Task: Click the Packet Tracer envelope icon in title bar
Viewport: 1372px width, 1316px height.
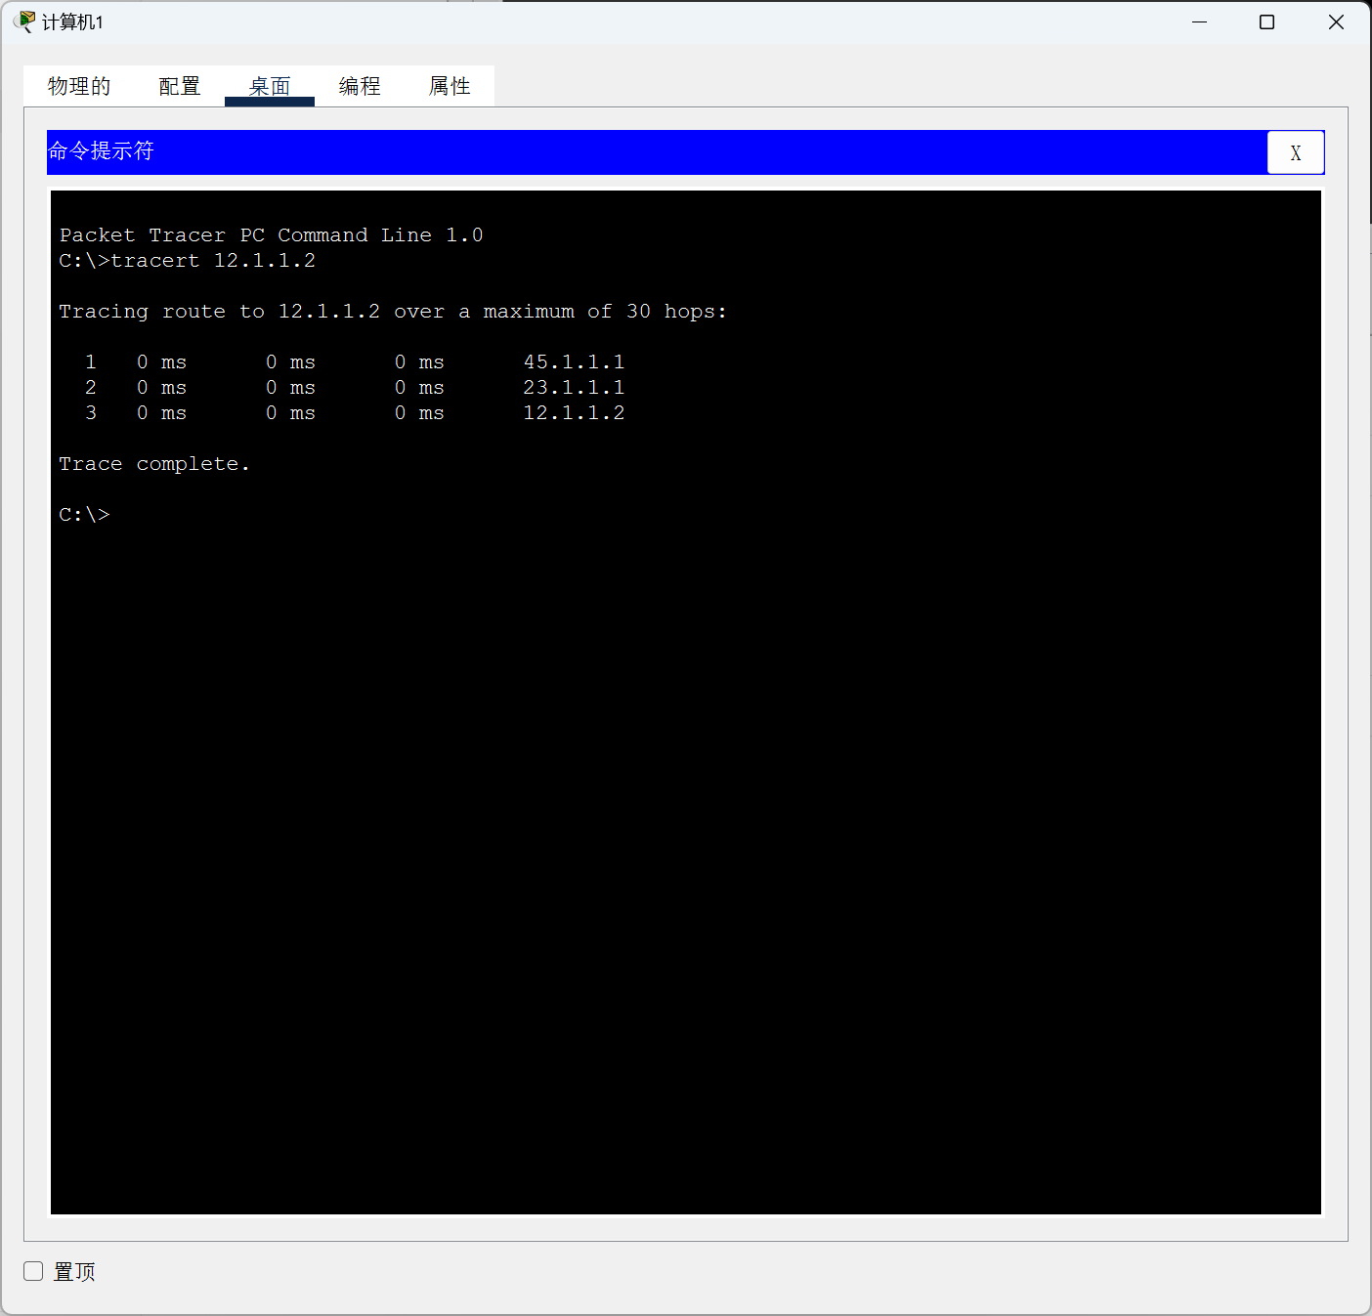Action: click(x=24, y=21)
